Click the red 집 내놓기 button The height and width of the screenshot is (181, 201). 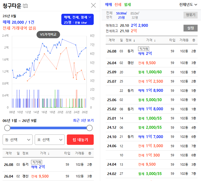pos(80,140)
